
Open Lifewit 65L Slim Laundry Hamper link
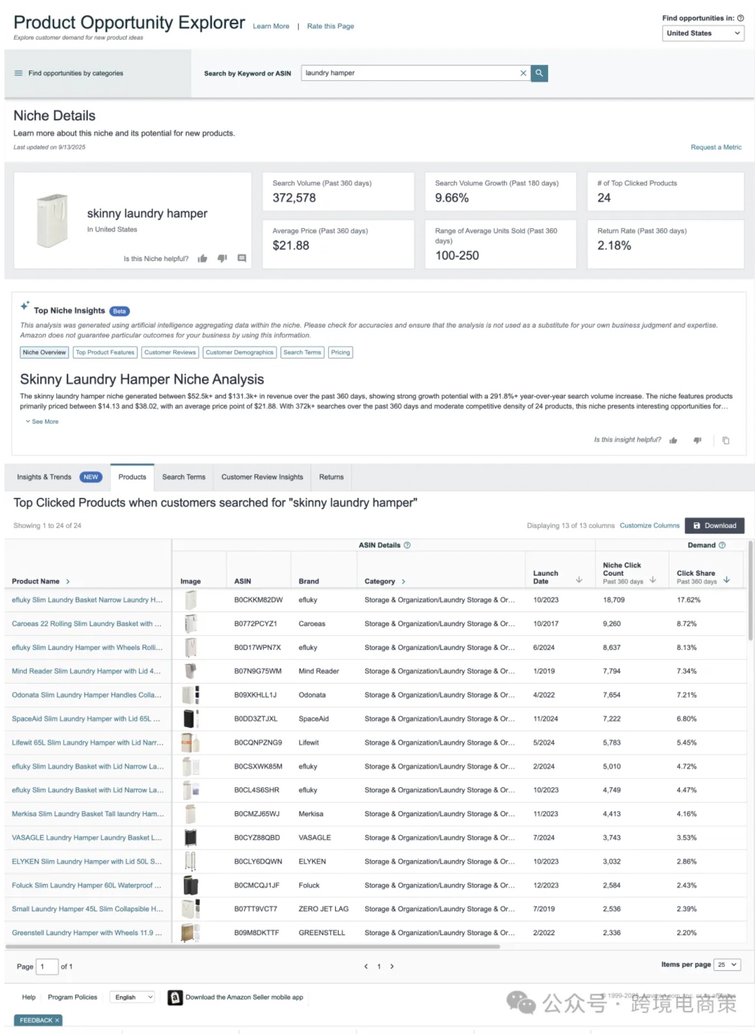pyautogui.click(x=88, y=743)
